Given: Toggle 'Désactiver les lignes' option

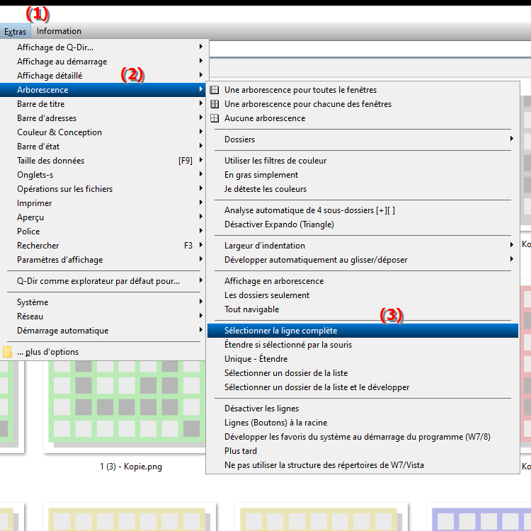Looking at the screenshot, I should 362,409.
